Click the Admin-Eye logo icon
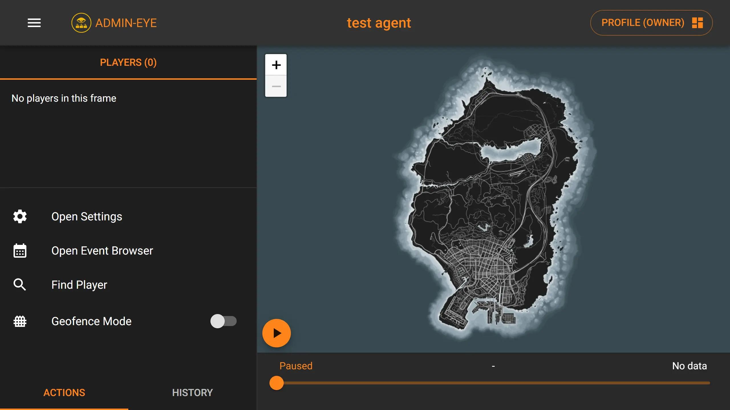 click(x=81, y=23)
